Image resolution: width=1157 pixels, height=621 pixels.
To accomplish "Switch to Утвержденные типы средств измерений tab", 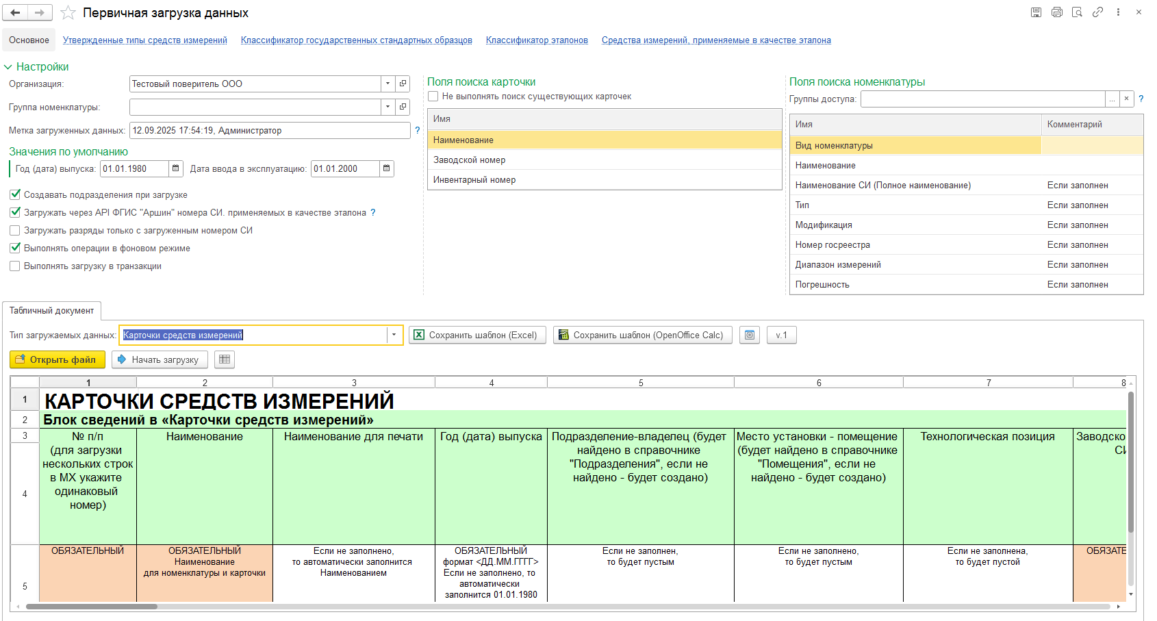I will pyautogui.click(x=144, y=40).
